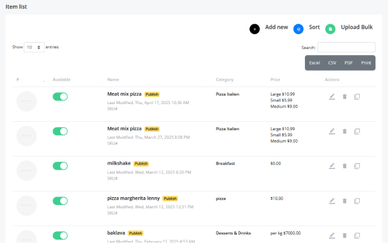Focus the Search input field
Viewport: 388px width, 243px height.
coord(346,47)
